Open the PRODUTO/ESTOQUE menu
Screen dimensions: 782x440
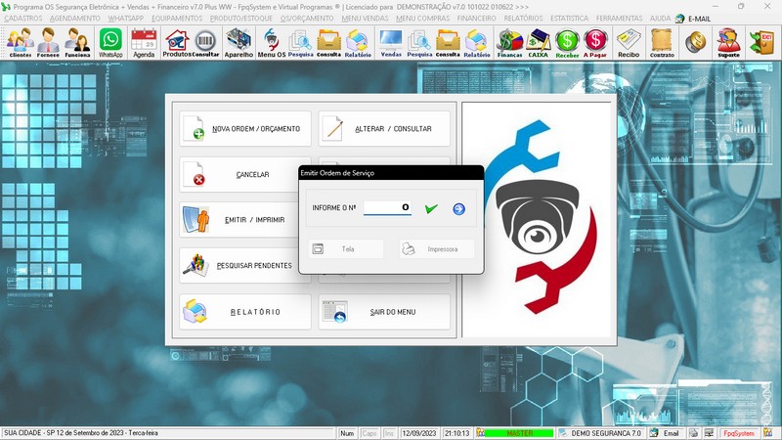point(240,19)
